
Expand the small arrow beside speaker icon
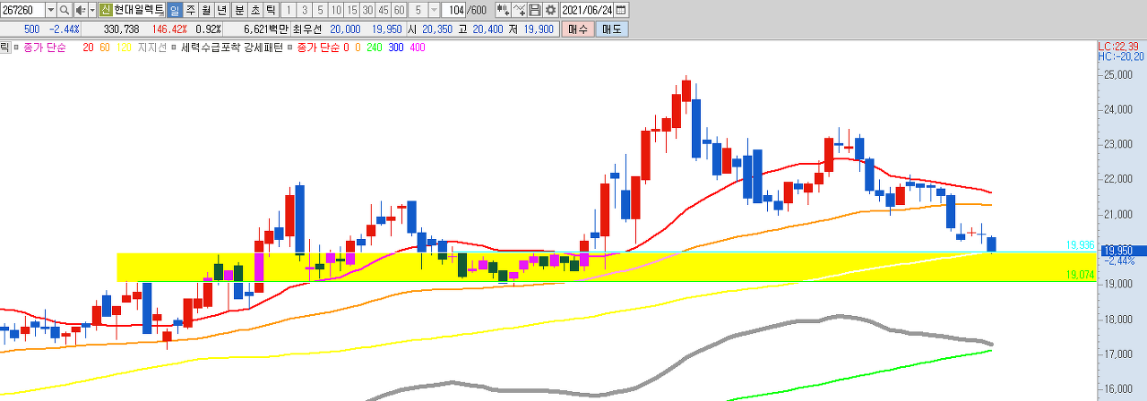pos(92,10)
